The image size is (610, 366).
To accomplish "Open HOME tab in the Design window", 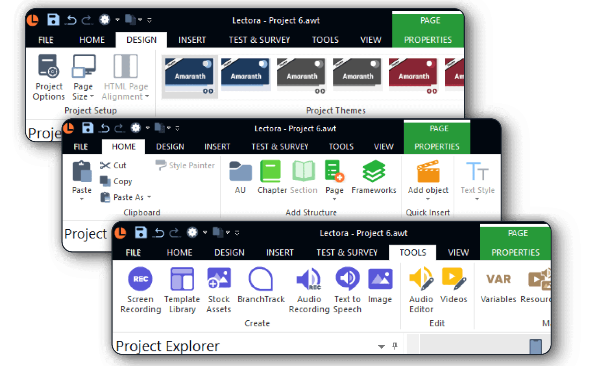I will point(92,40).
